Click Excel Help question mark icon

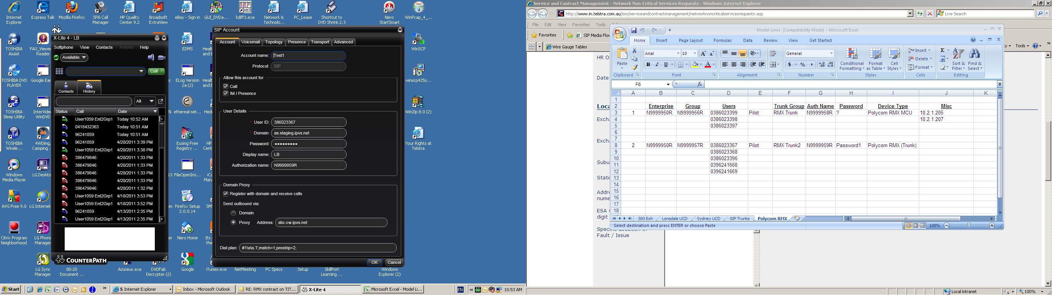click(x=973, y=40)
